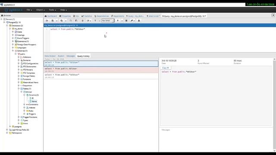Screen dimensions: 276x155
Task: Select the Name column in tree
Action: click(34, 102)
